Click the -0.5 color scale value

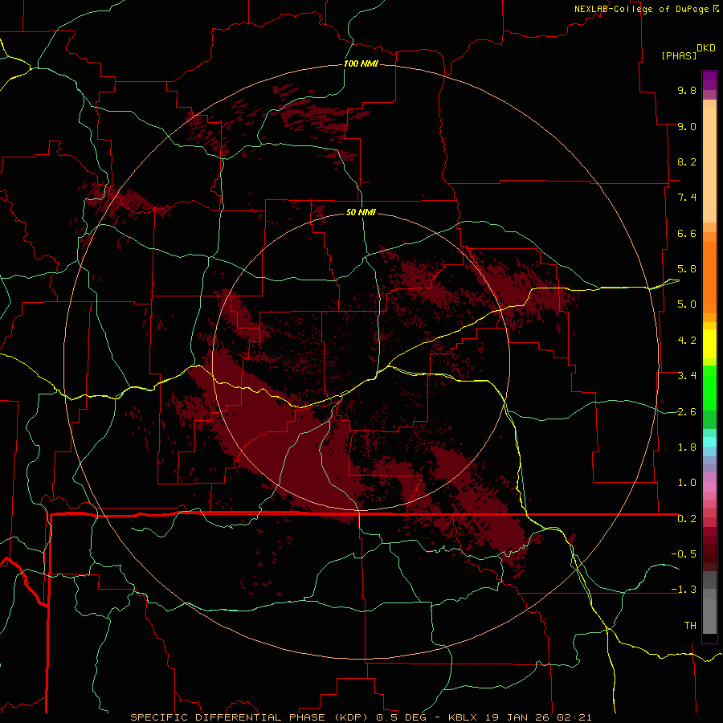684,554
